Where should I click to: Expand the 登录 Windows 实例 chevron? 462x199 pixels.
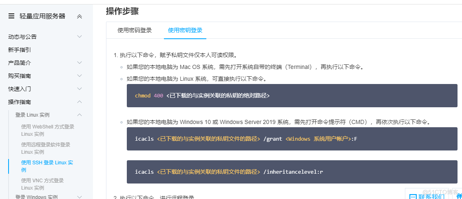click(79, 197)
